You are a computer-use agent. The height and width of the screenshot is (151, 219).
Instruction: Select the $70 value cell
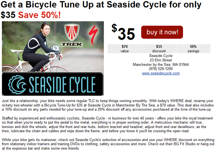tap(125, 49)
